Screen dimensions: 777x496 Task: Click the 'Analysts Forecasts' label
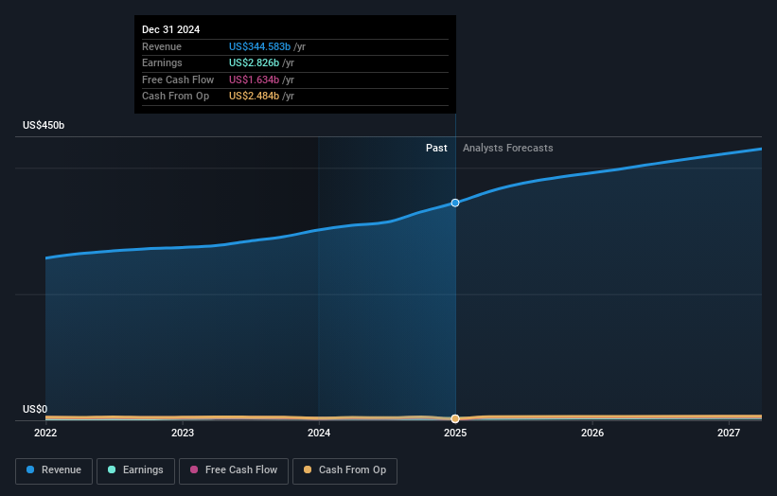coord(508,148)
